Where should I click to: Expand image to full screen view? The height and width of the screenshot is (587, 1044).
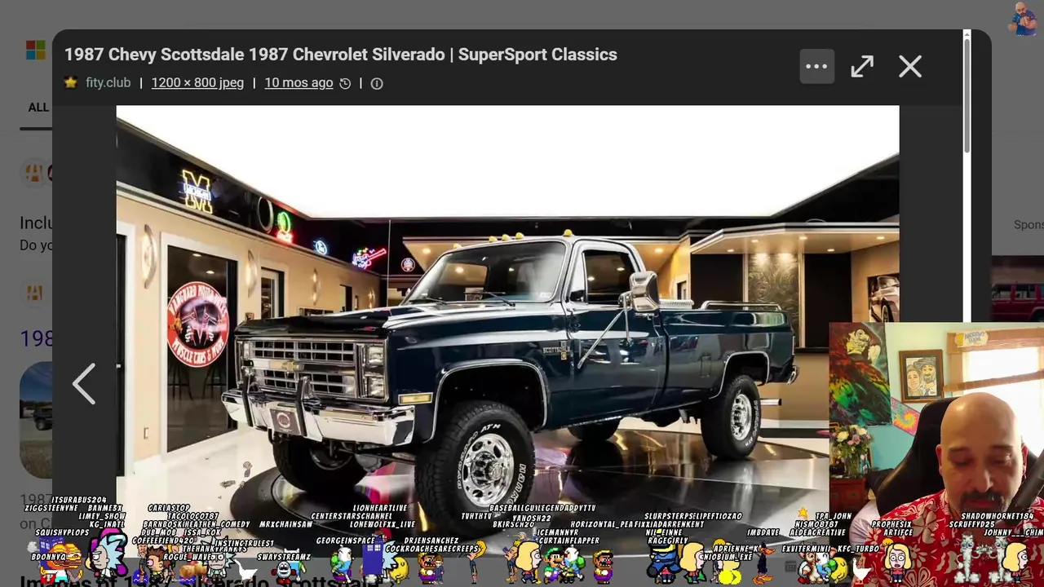click(862, 67)
